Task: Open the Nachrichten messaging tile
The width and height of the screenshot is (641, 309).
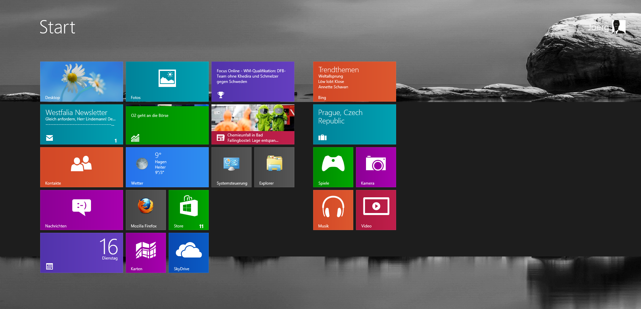Action: [x=82, y=210]
